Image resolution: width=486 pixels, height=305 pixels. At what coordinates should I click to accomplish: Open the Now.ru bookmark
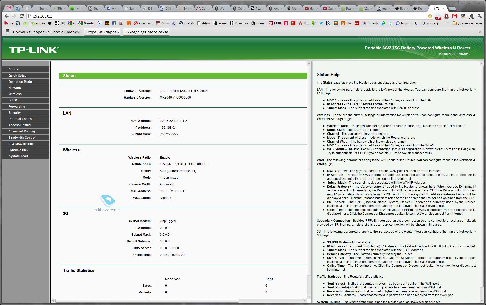(403, 23)
